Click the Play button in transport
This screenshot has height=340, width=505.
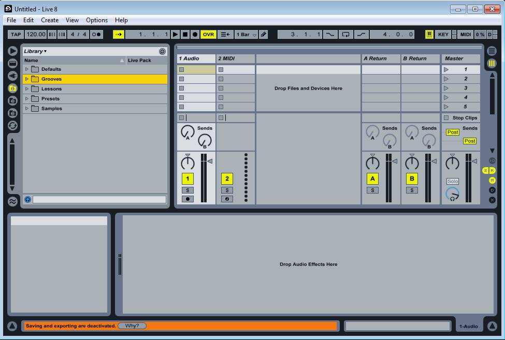(176, 35)
